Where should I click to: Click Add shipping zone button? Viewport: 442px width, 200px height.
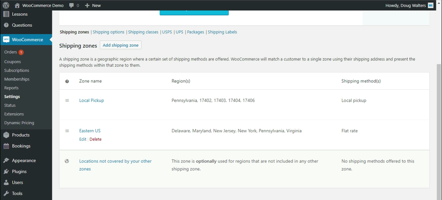click(x=121, y=45)
